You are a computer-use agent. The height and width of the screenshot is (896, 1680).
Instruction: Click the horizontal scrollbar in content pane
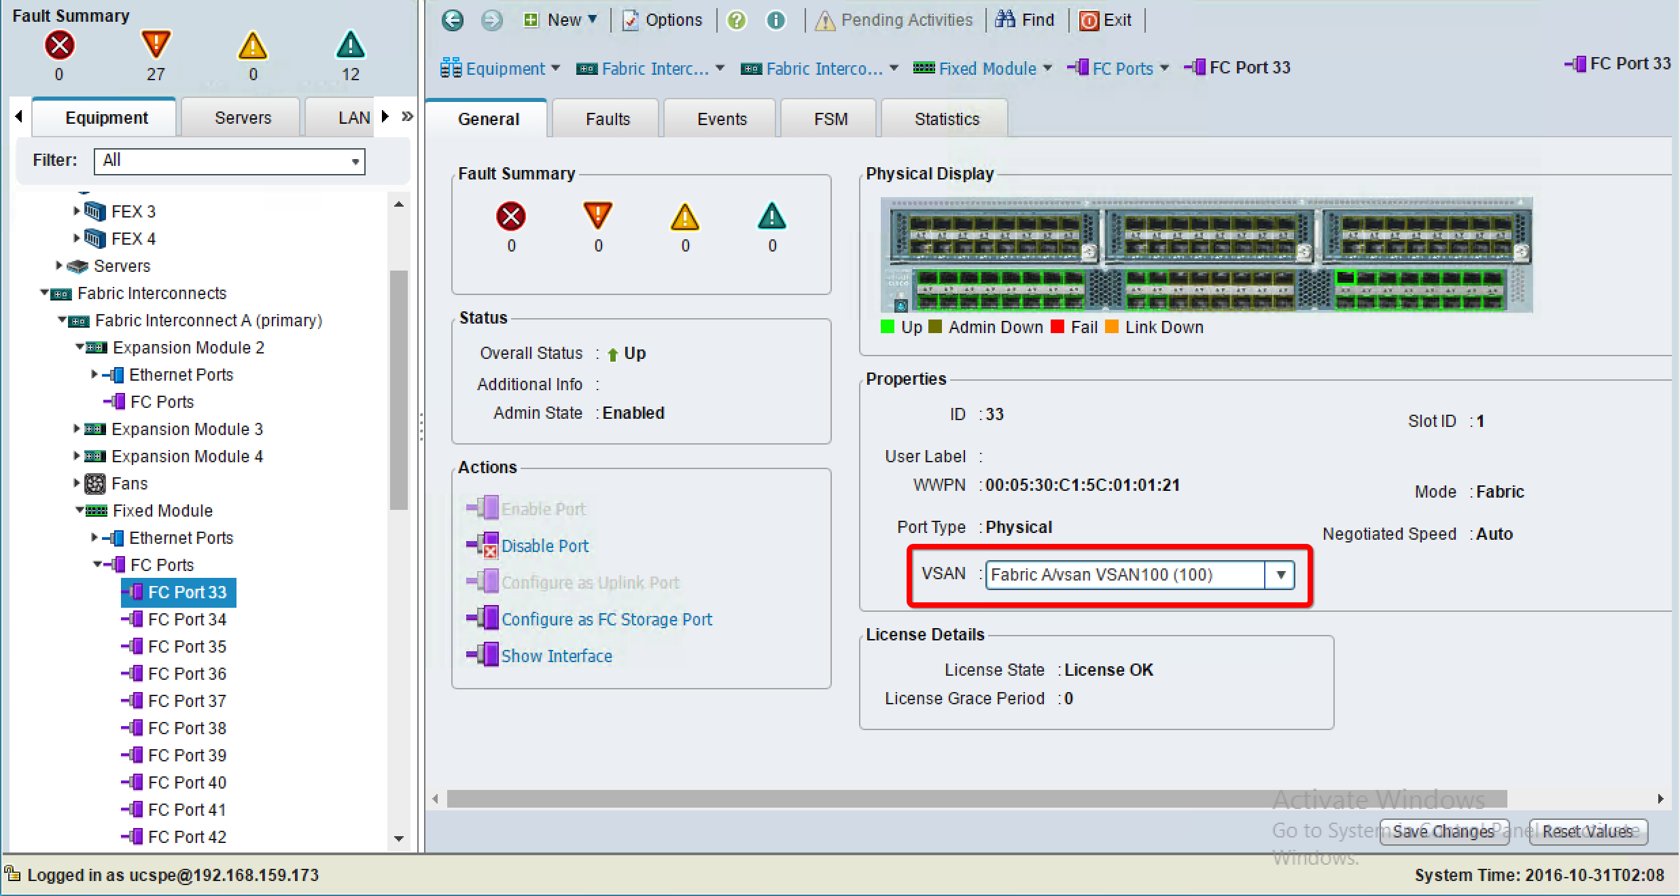coord(977,799)
